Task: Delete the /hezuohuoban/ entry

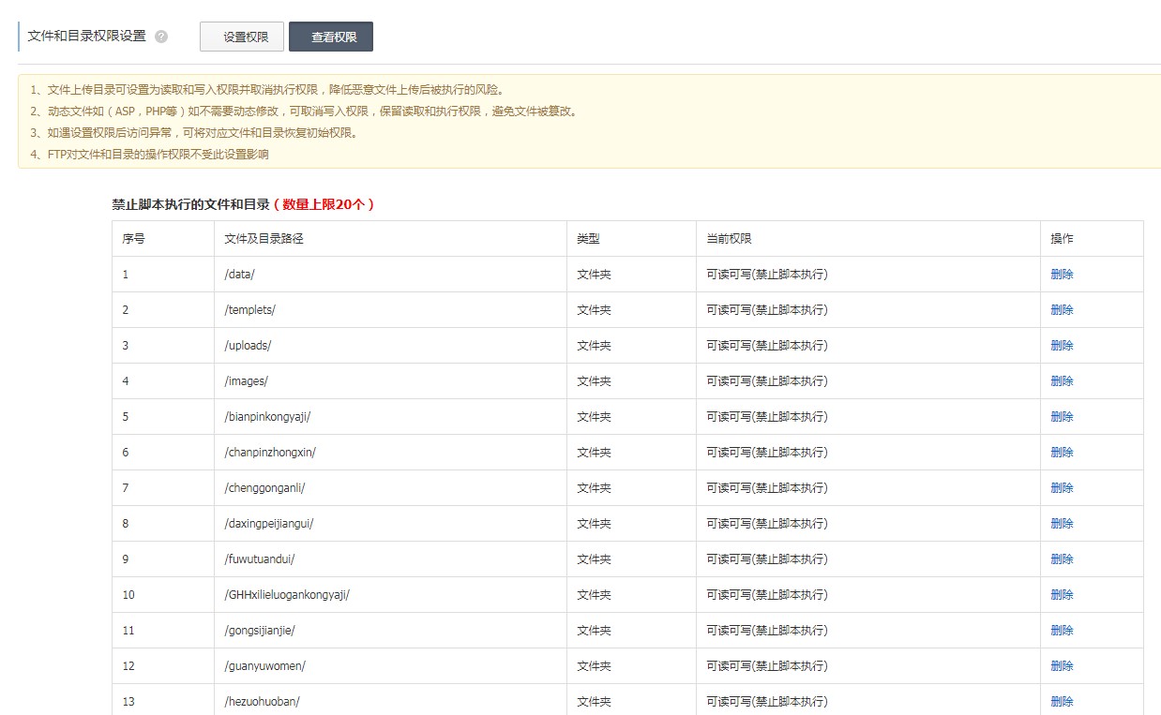Action: 1061,701
